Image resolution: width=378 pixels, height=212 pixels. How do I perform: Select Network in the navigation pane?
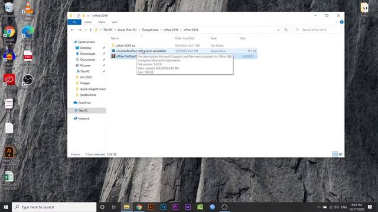tap(84, 118)
